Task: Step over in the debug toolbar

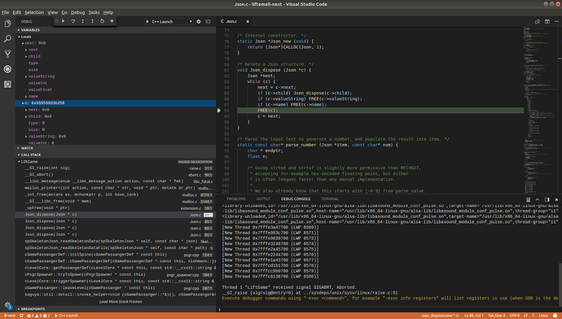Action: (73, 21)
